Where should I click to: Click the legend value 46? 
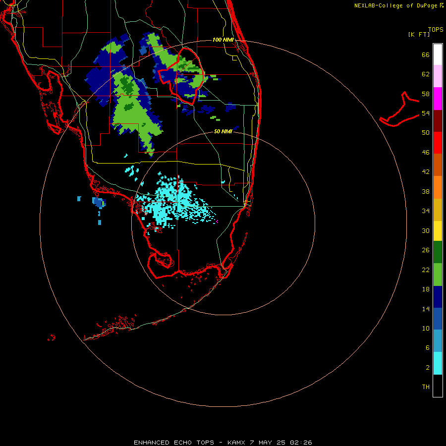426,153
